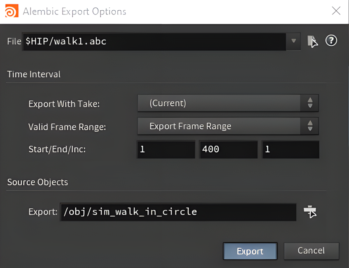This screenshot has height=268, width=349.
Task: Click the end frame field showing 400
Action: coord(228,149)
